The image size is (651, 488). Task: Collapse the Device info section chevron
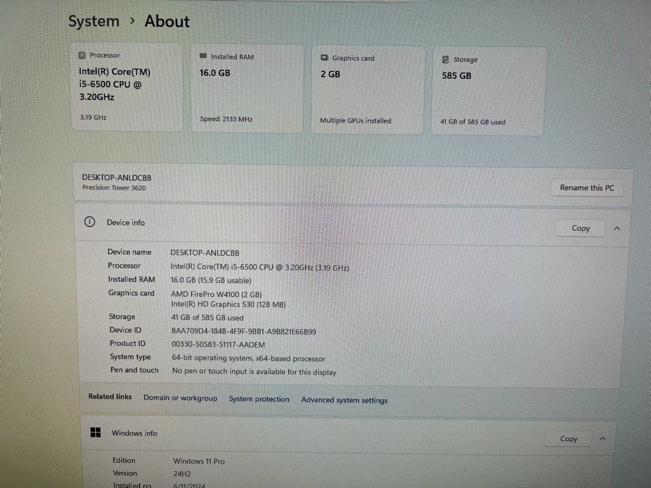tap(617, 229)
